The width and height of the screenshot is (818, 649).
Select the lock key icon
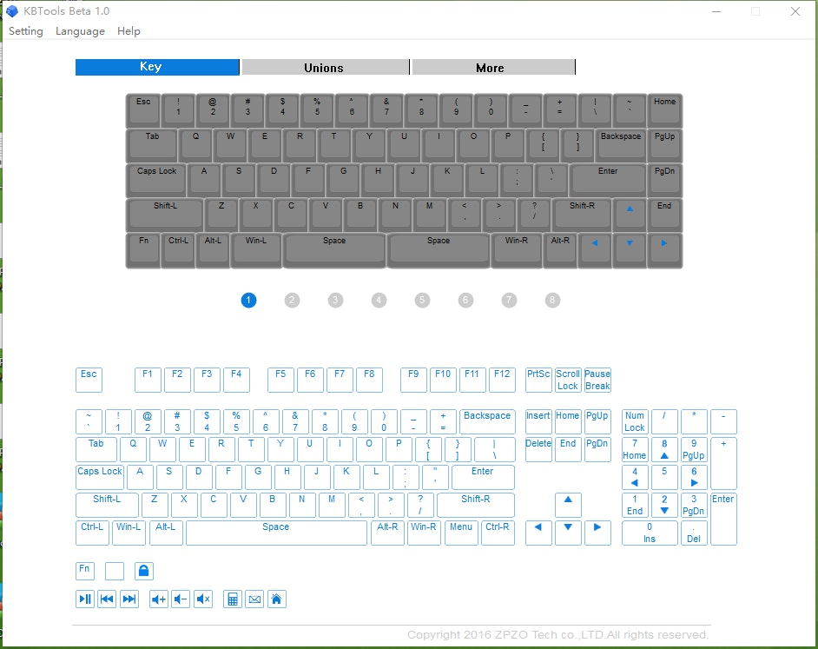pyautogui.click(x=144, y=571)
